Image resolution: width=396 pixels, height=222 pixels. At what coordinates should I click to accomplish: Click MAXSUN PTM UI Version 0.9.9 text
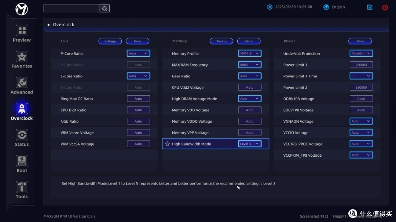(69, 216)
